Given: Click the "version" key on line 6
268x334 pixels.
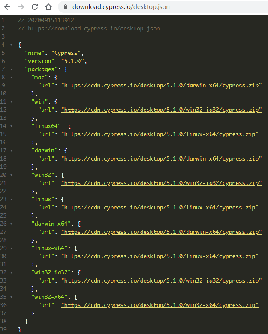Looking at the screenshot, I should (x=39, y=61).
